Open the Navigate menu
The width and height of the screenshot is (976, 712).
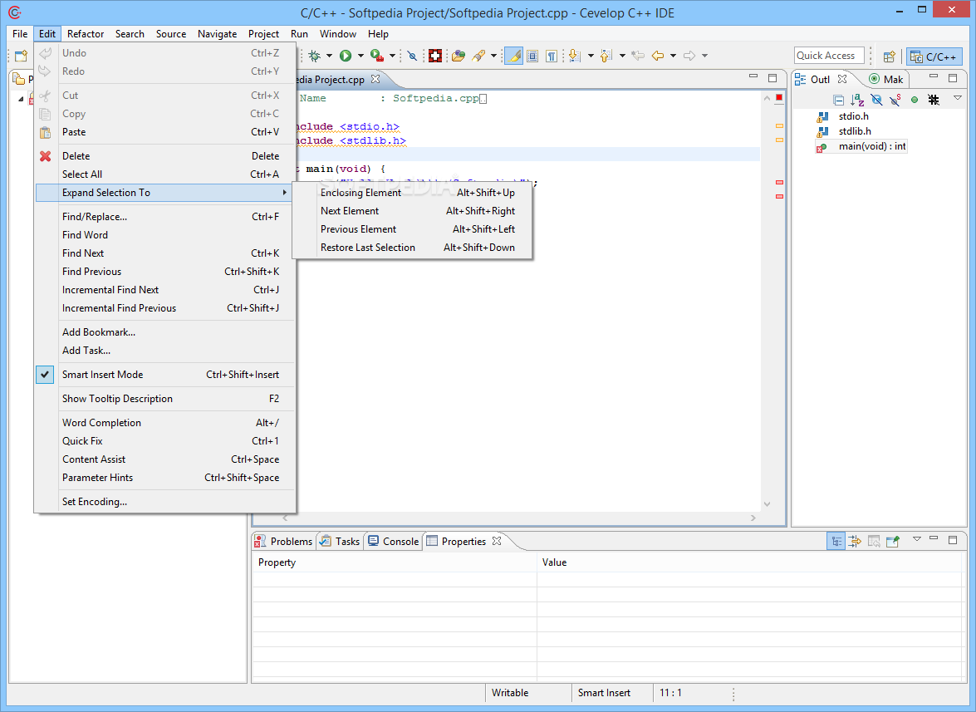click(218, 33)
